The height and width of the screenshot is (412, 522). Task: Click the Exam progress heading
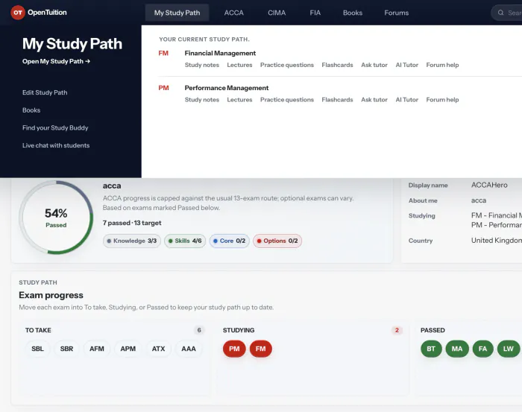click(51, 295)
